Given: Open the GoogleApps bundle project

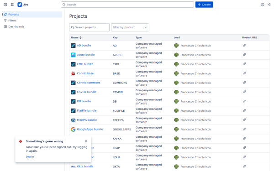Looking at the screenshot, I should (90, 130).
